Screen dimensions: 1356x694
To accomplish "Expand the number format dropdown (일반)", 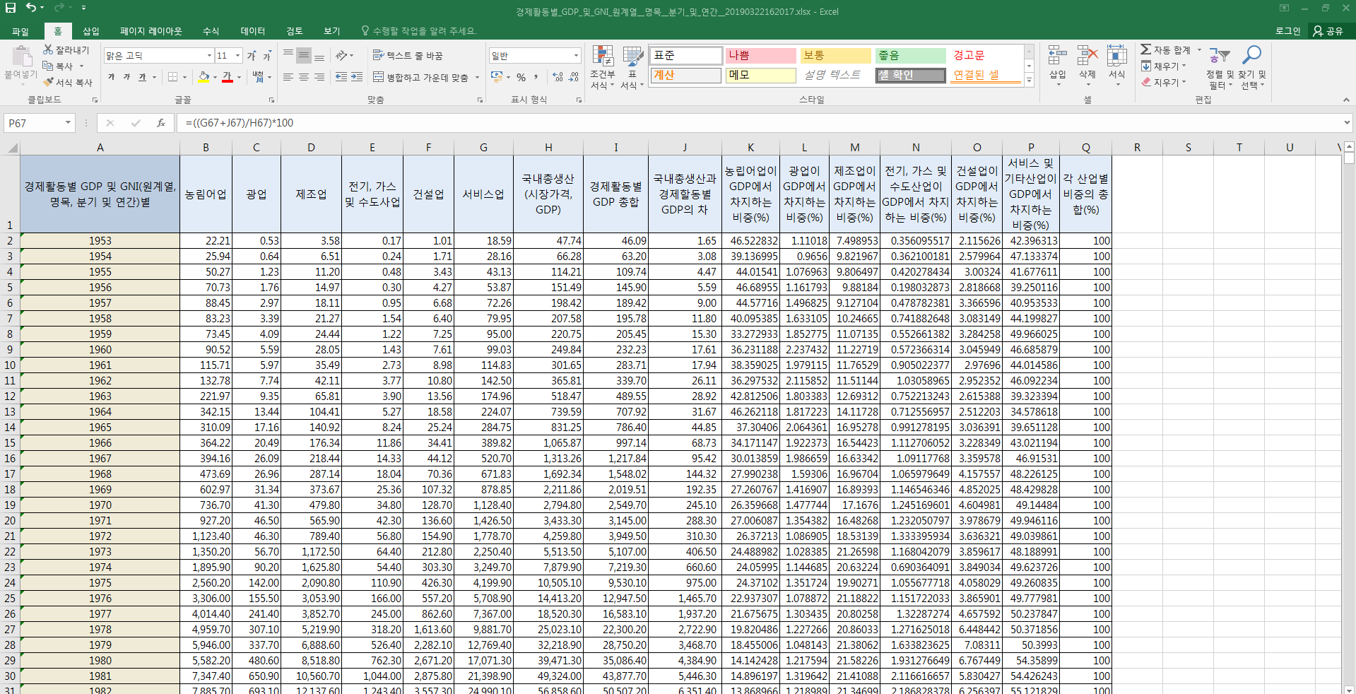I will [576, 55].
